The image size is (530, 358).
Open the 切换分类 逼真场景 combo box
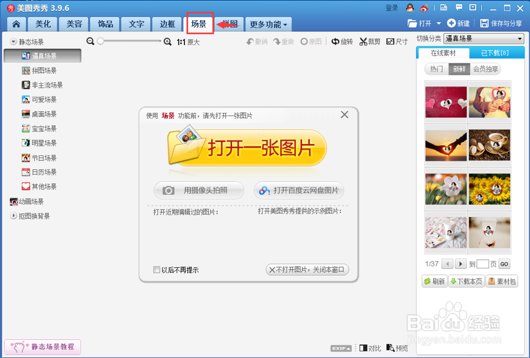484,39
